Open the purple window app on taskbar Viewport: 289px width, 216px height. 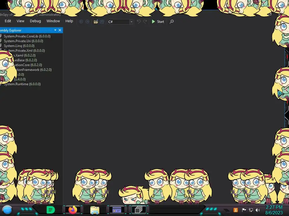pos(117,210)
